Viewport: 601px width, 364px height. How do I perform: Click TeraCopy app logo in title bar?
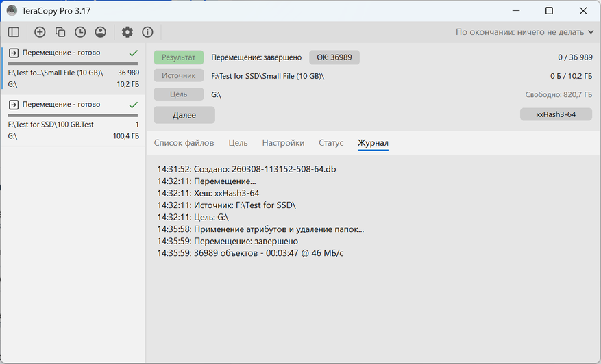(x=12, y=10)
